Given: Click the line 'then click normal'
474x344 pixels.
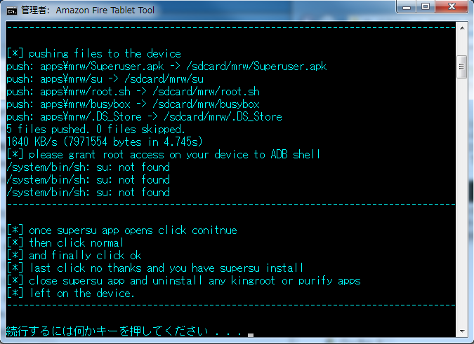Looking at the screenshot, I should click(x=65, y=243).
